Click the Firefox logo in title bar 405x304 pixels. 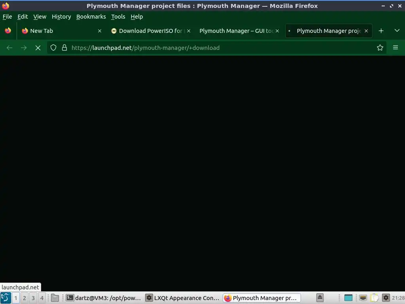[6, 6]
